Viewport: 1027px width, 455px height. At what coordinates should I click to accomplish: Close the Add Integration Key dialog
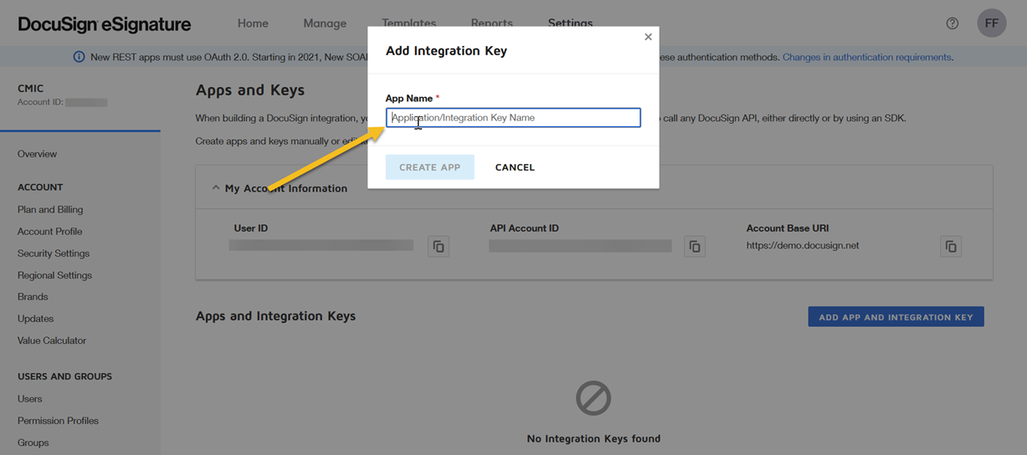click(648, 37)
